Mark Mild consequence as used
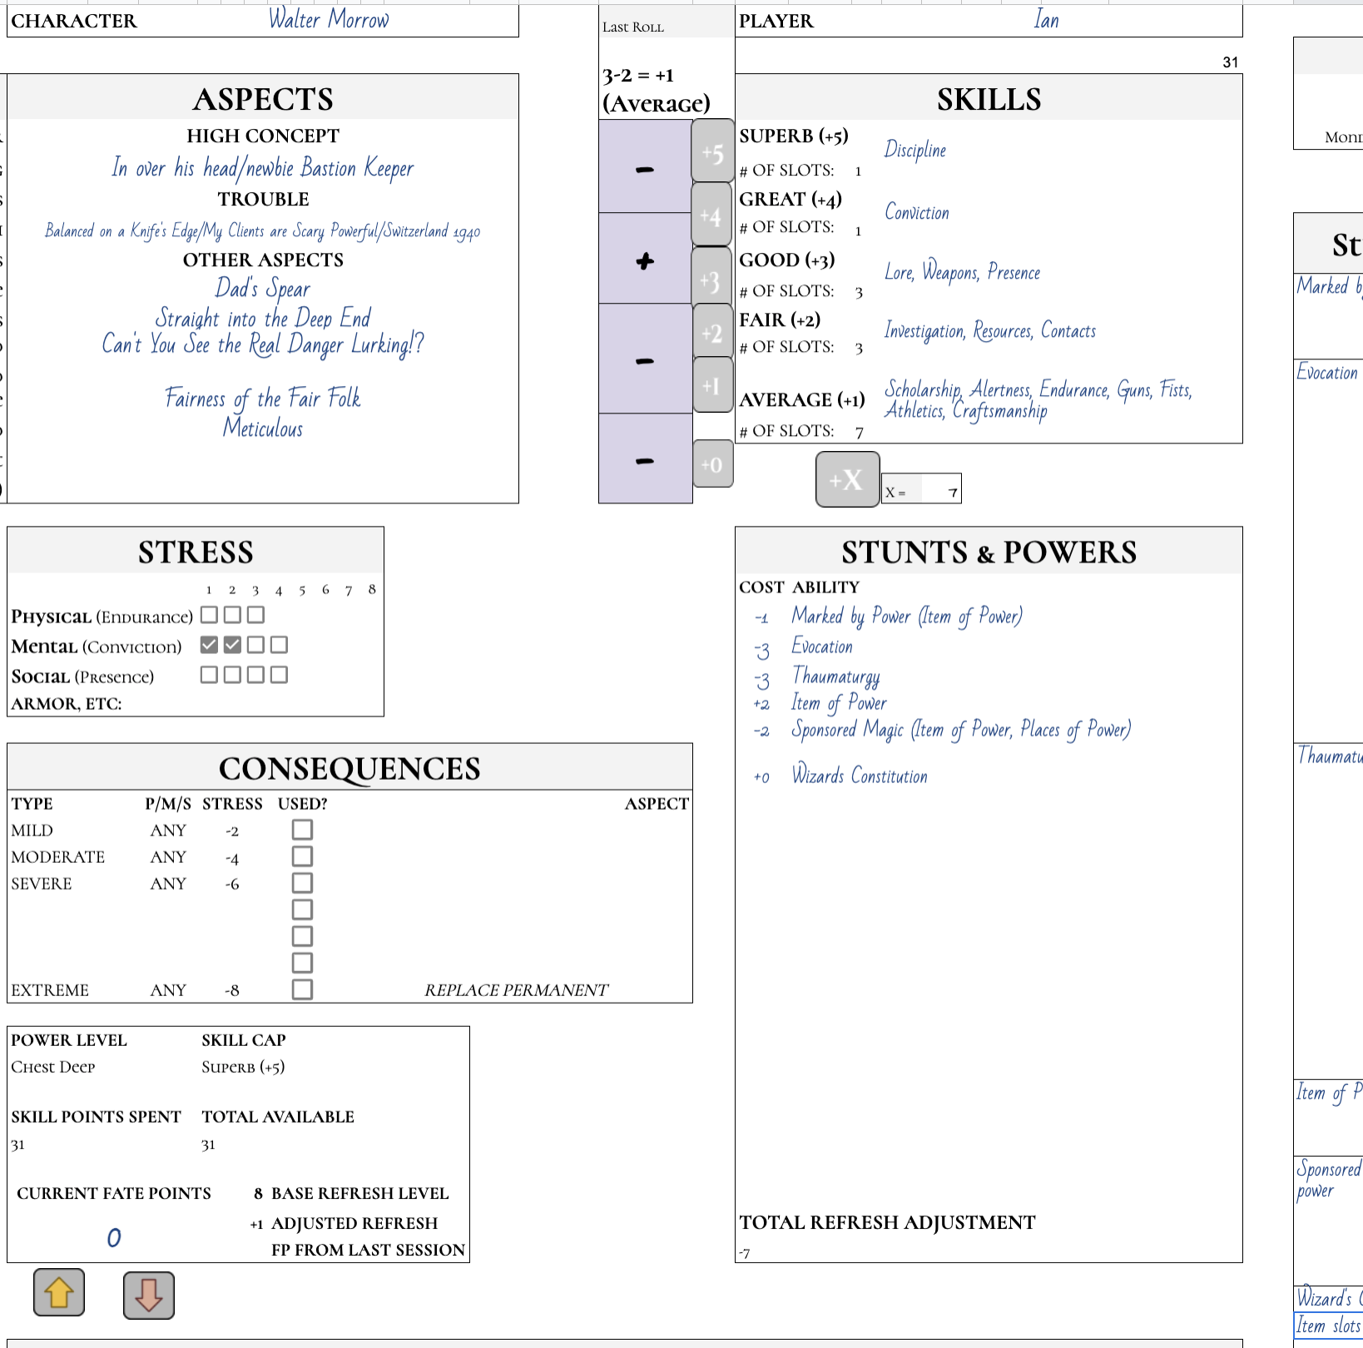This screenshot has width=1363, height=1348. (x=302, y=830)
